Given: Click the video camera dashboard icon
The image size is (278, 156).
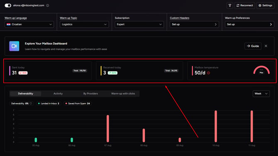Looking at the screenshot, I should [x=14, y=46].
